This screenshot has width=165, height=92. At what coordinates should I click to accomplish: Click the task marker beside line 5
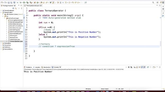[24, 18]
